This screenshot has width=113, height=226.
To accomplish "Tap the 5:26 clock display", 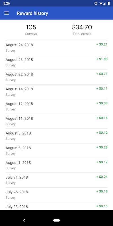I will pyautogui.click(x=6, y=3).
